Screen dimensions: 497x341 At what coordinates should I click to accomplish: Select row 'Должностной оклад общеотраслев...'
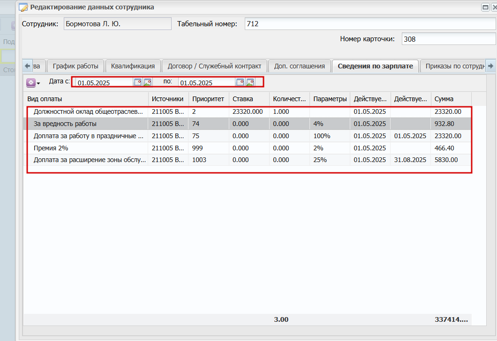248,111
